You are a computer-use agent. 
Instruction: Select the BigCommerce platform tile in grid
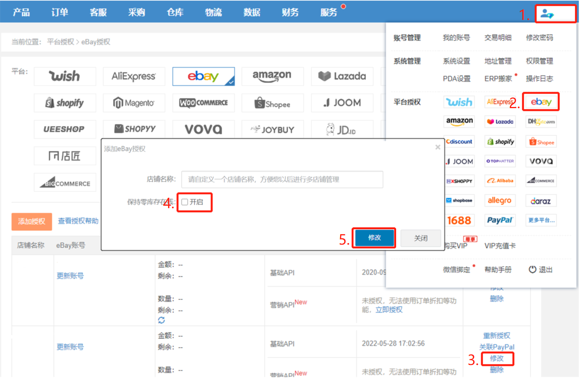(x=65, y=182)
